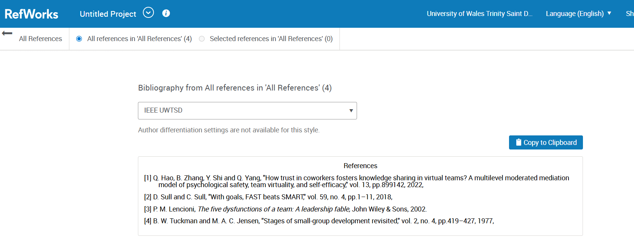Screen dimensions: 634x248
Task: Click the 'Bibliography from All references' heading
Action: click(235, 88)
